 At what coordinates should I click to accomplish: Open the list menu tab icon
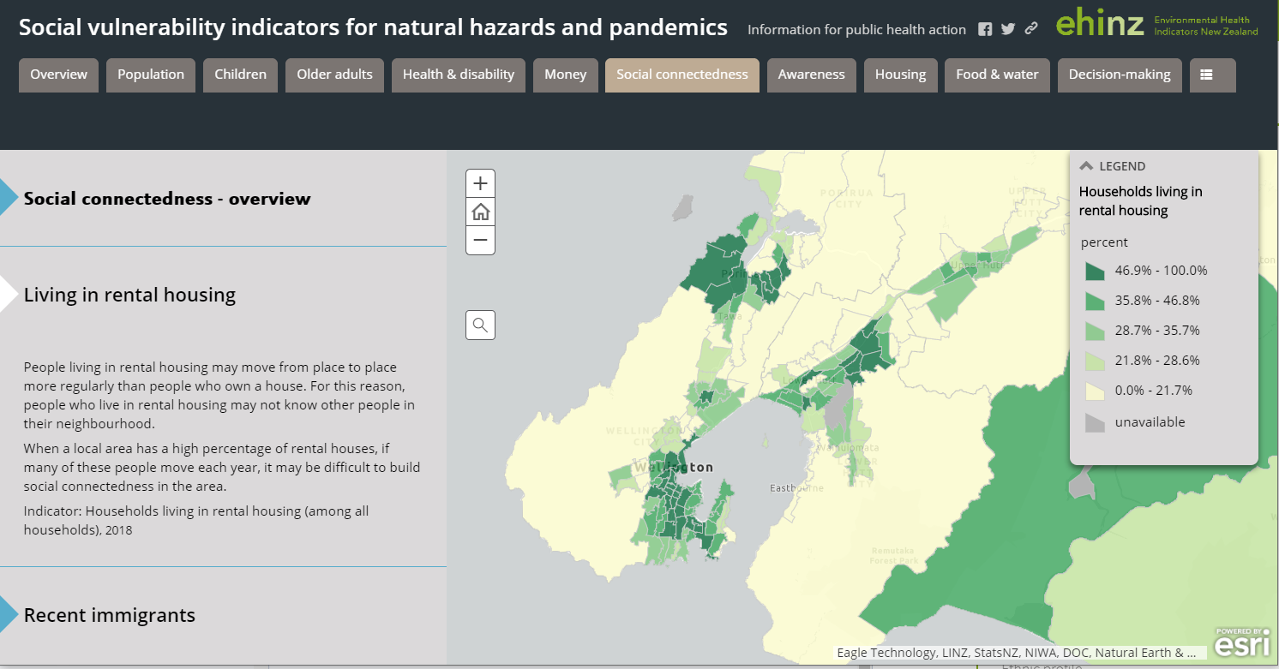(1206, 75)
